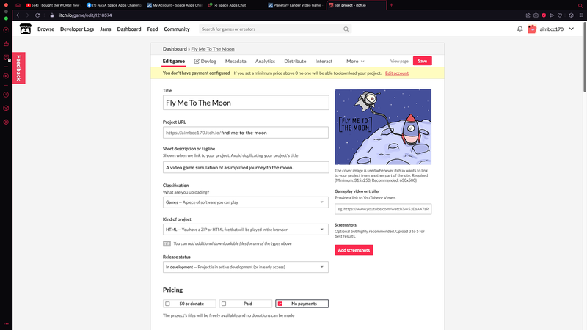Open the Kind of project dropdown

(246, 230)
